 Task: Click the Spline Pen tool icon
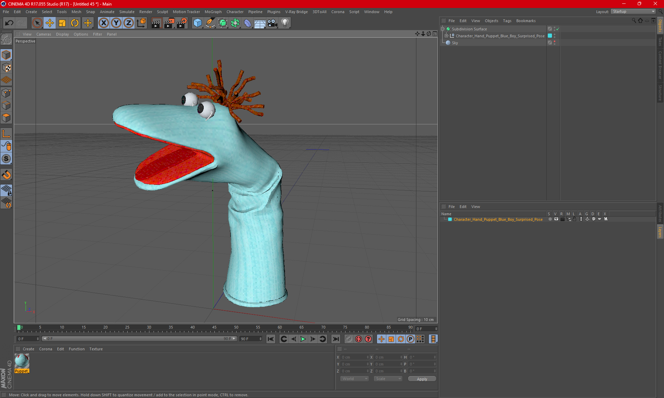[x=210, y=23]
